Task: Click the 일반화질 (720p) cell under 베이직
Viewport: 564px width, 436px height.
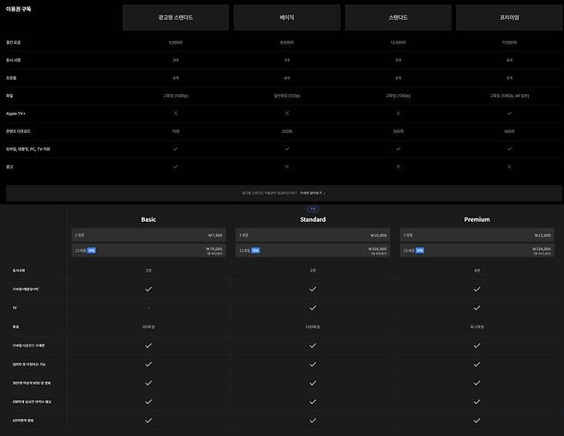Action: [287, 96]
